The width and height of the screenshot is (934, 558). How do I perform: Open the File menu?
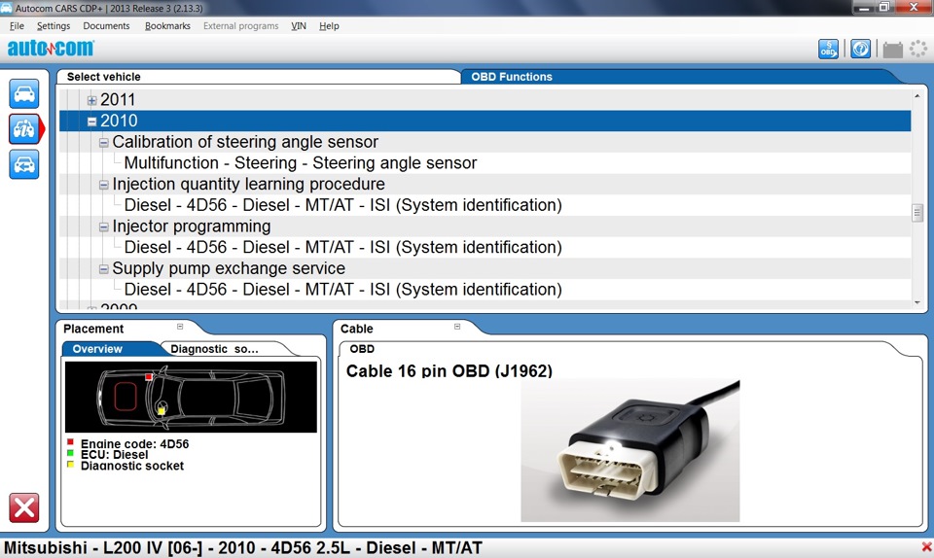(x=17, y=26)
